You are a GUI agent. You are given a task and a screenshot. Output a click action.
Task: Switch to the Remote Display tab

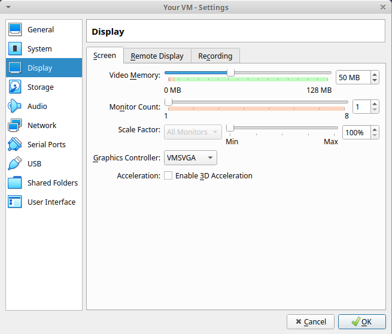click(157, 56)
